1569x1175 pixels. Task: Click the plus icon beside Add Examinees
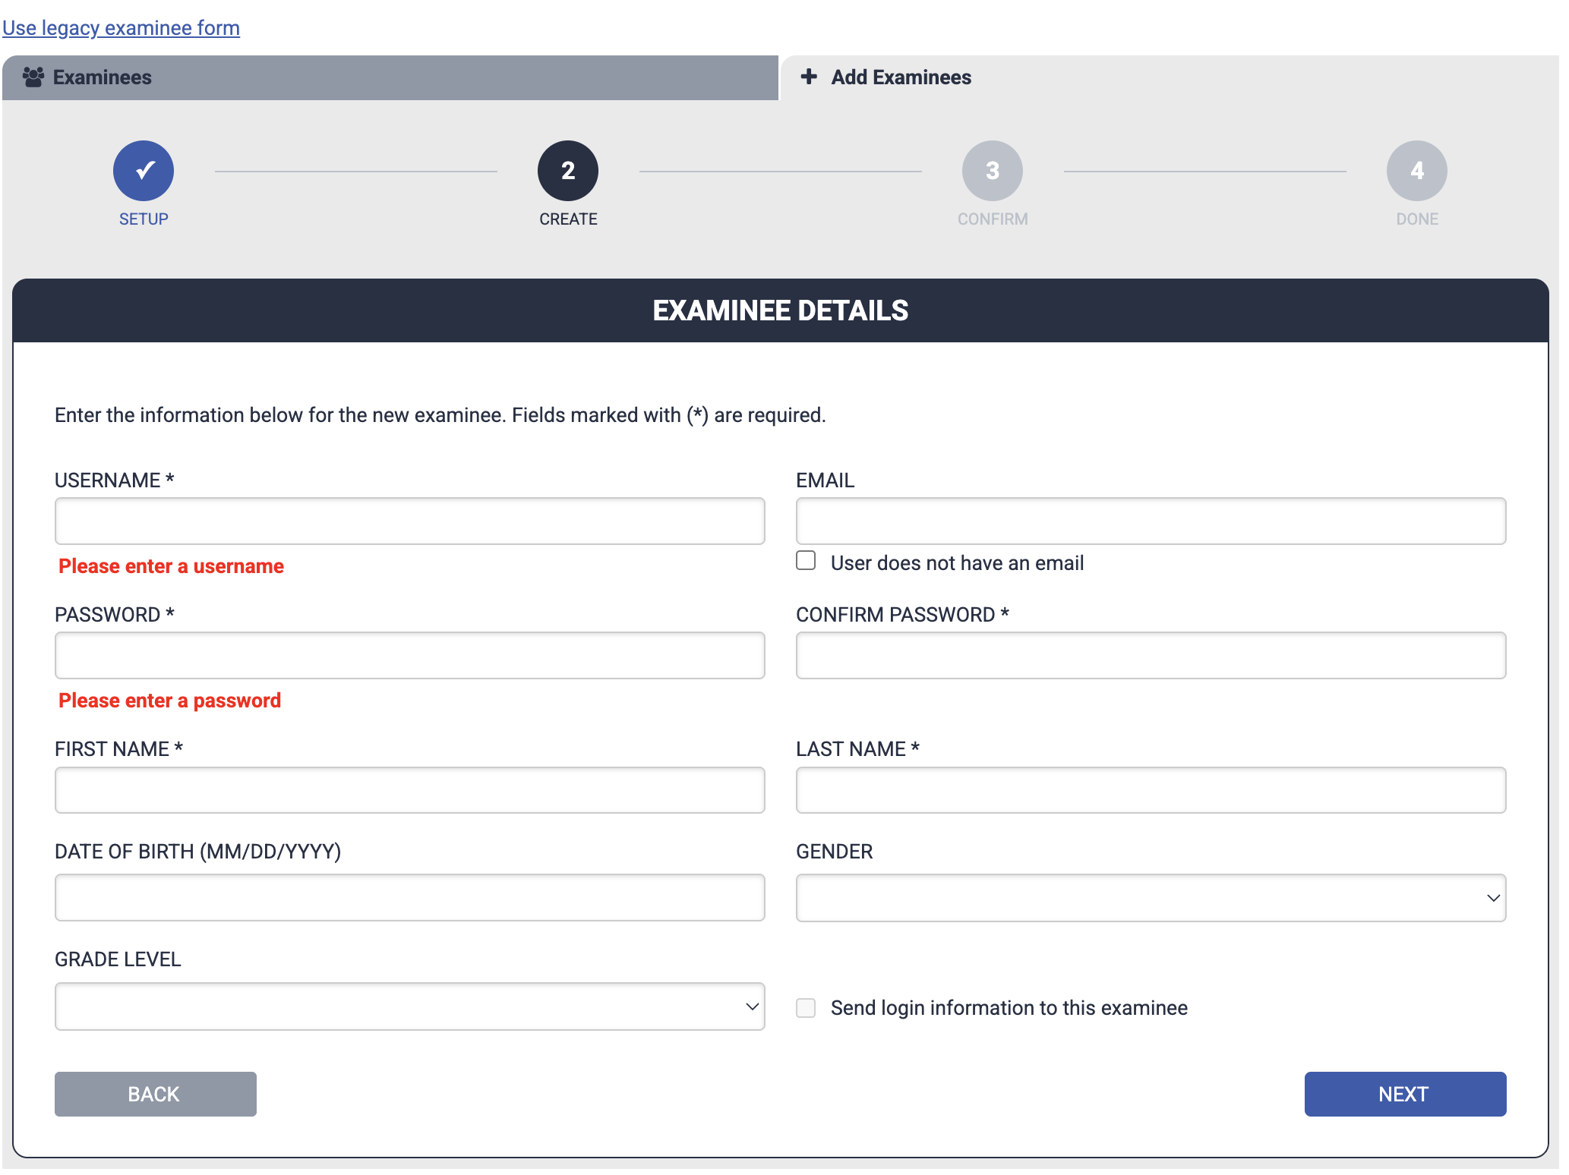click(x=808, y=77)
